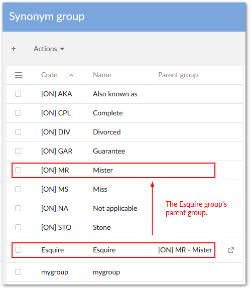
Task: Select the [ON] DIV row checkbox
Action: [x=18, y=132]
